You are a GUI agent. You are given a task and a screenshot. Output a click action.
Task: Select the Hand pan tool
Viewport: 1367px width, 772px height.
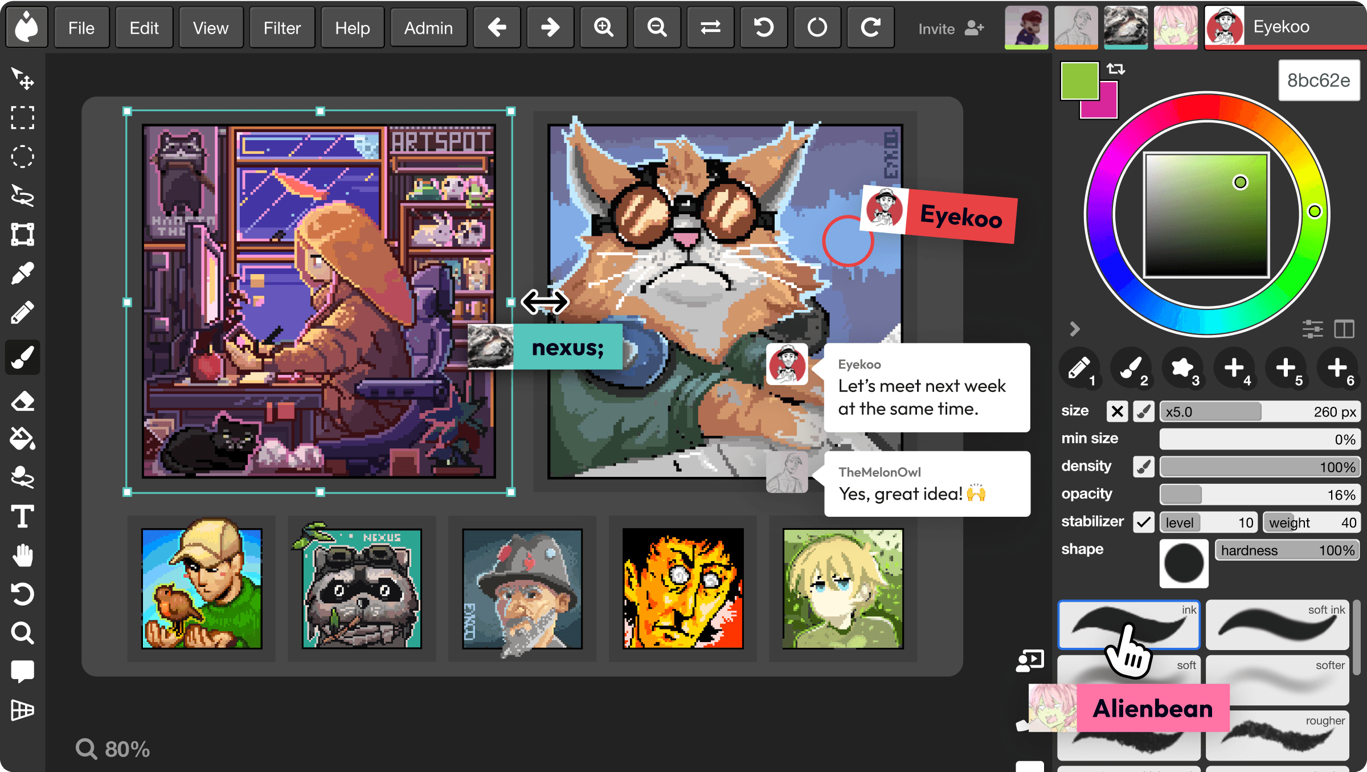coord(23,555)
